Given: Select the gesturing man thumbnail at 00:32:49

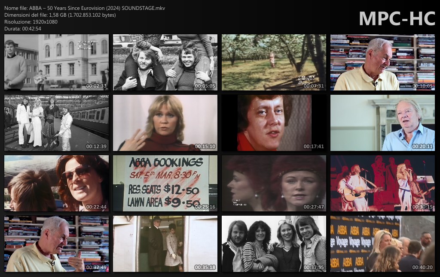Looking at the screenshot, I should click(56, 244).
